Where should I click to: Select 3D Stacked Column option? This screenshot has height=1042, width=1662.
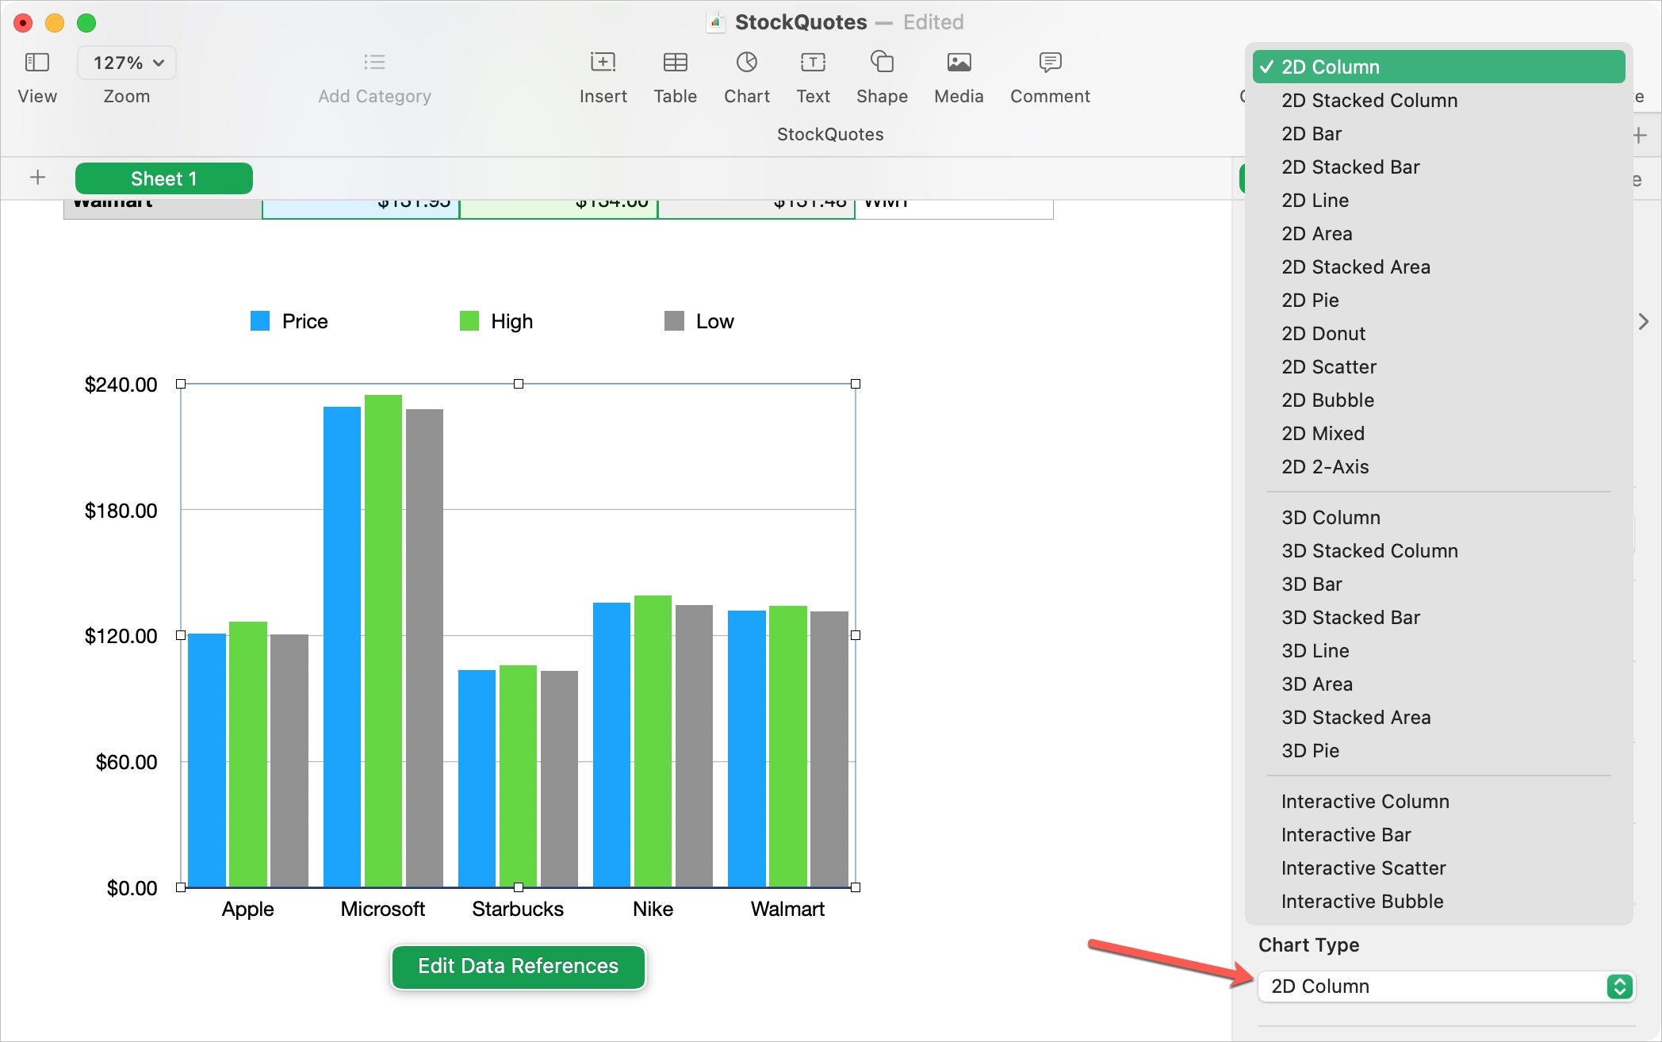click(x=1438, y=550)
